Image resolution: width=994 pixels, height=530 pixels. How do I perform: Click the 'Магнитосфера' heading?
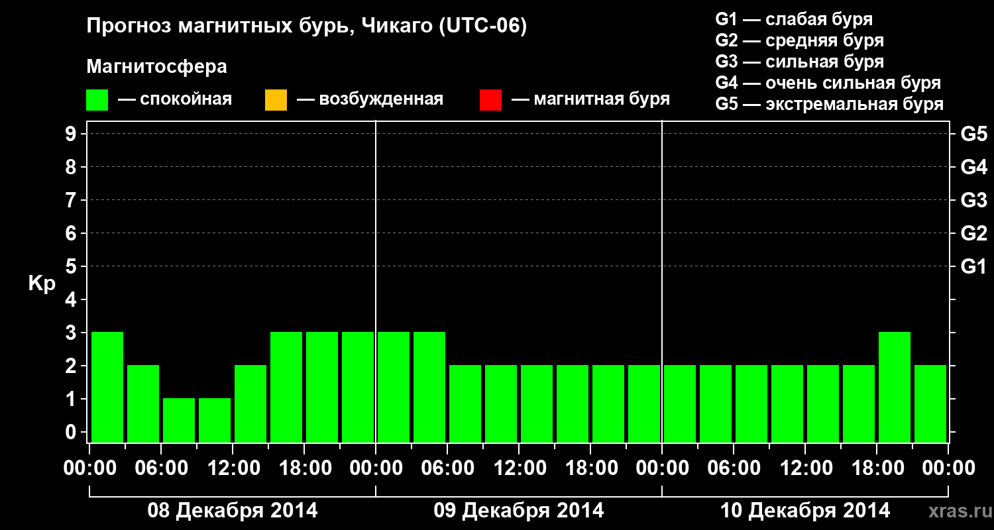pyautogui.click(x=156, y=67)
